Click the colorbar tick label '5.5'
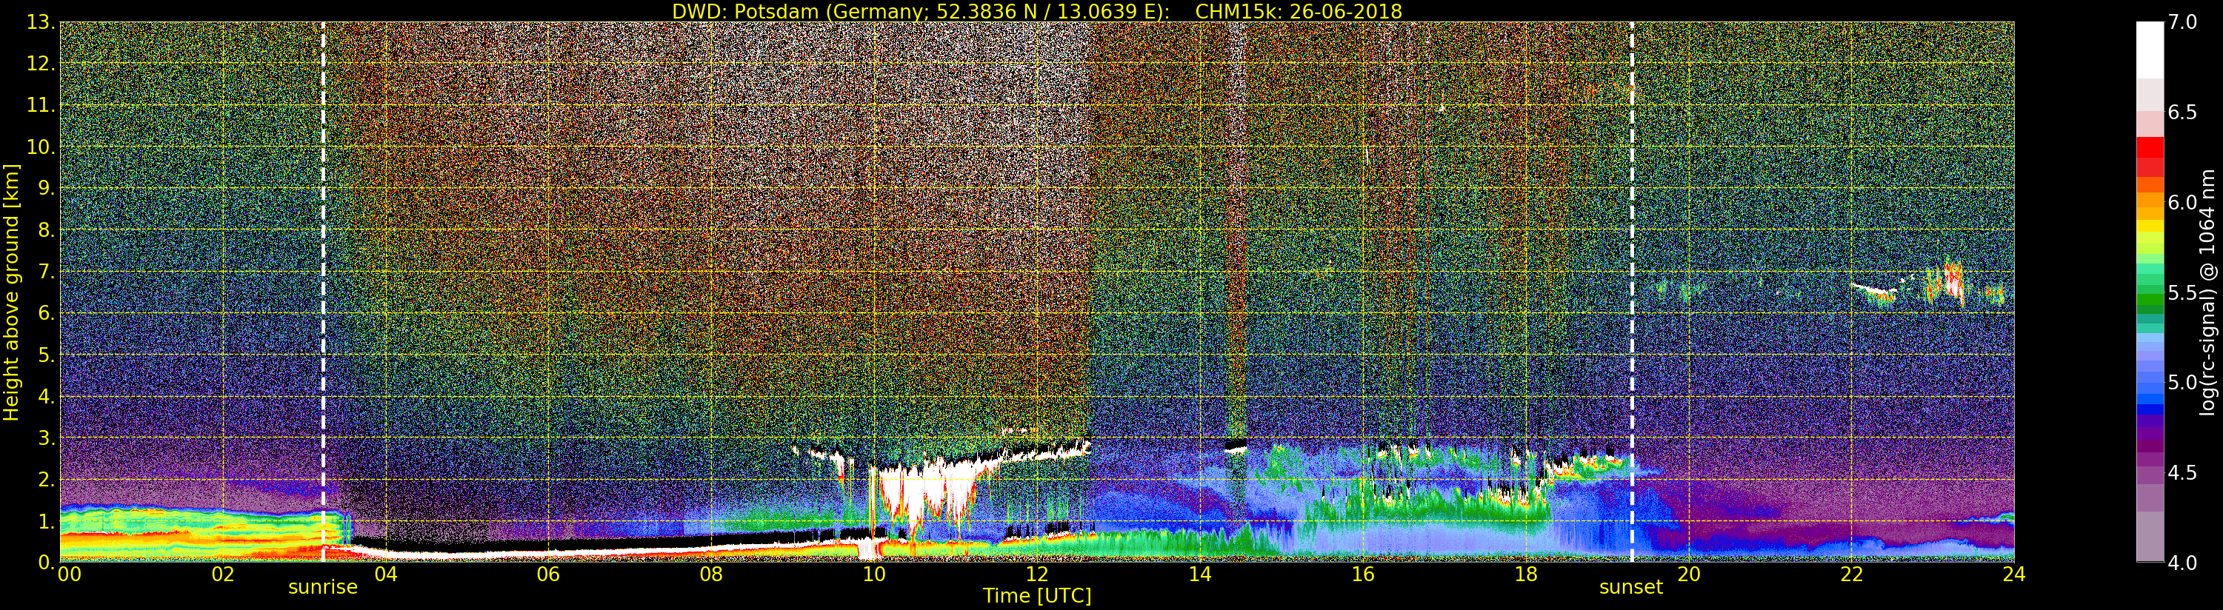 point(2182,292)
